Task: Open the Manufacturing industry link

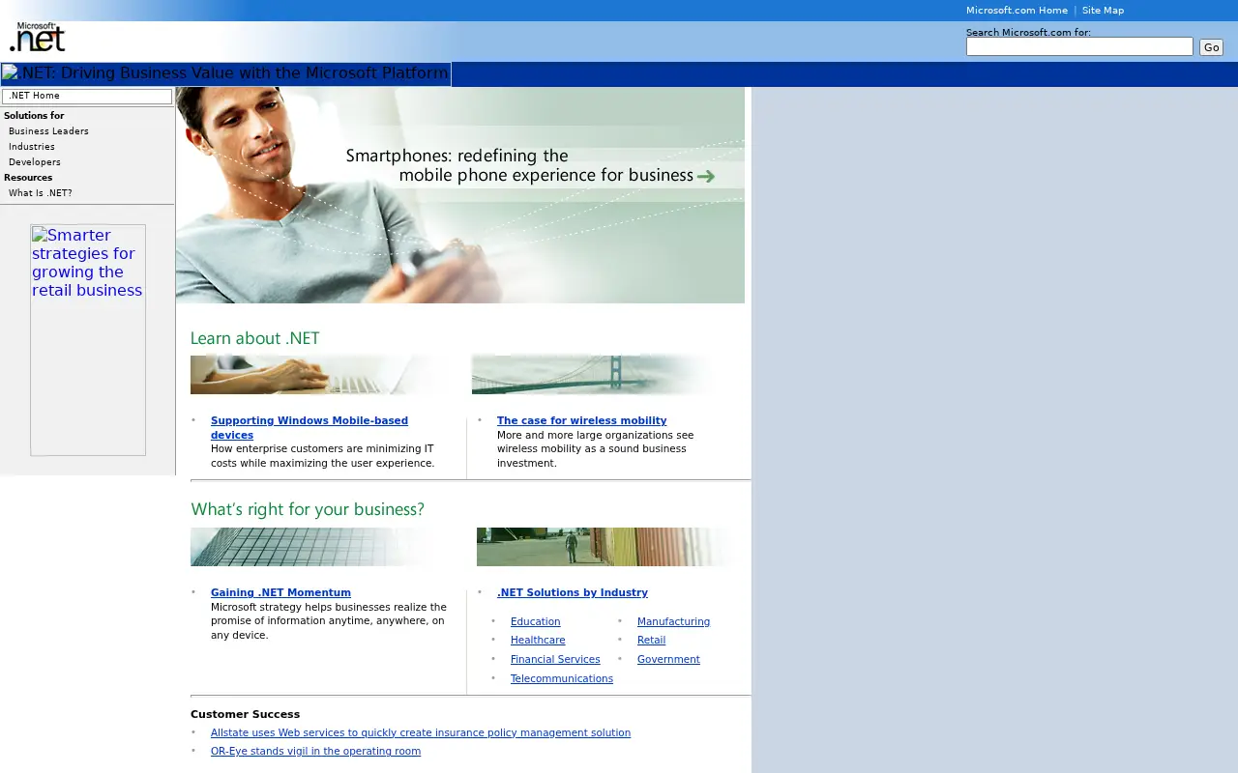Action: [673, 621]
